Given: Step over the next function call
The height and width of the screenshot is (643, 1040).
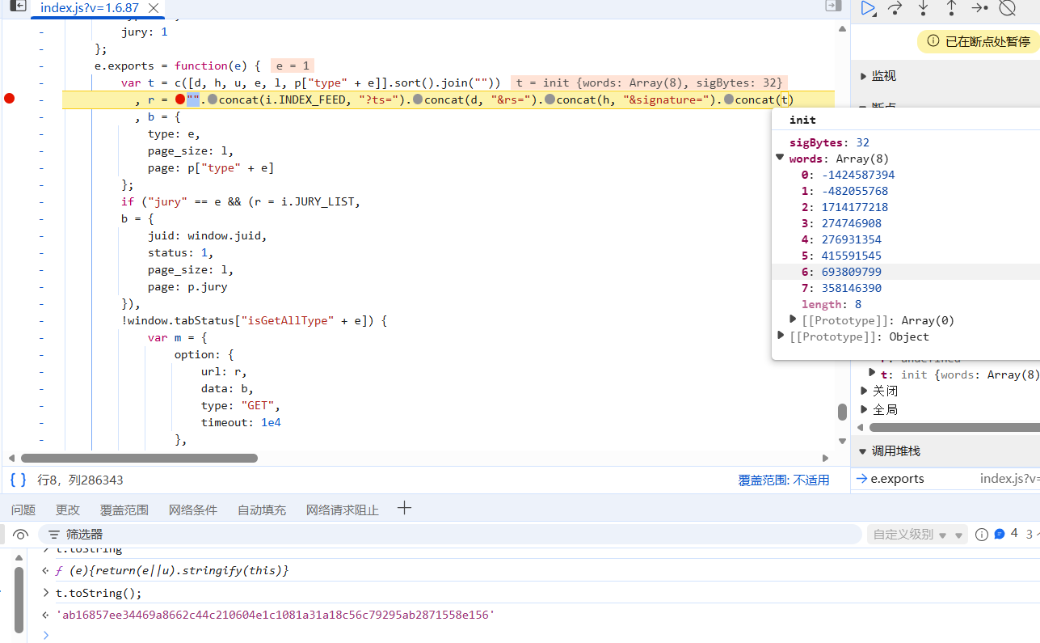Looking at the screenshot, I should pos(895,8).
